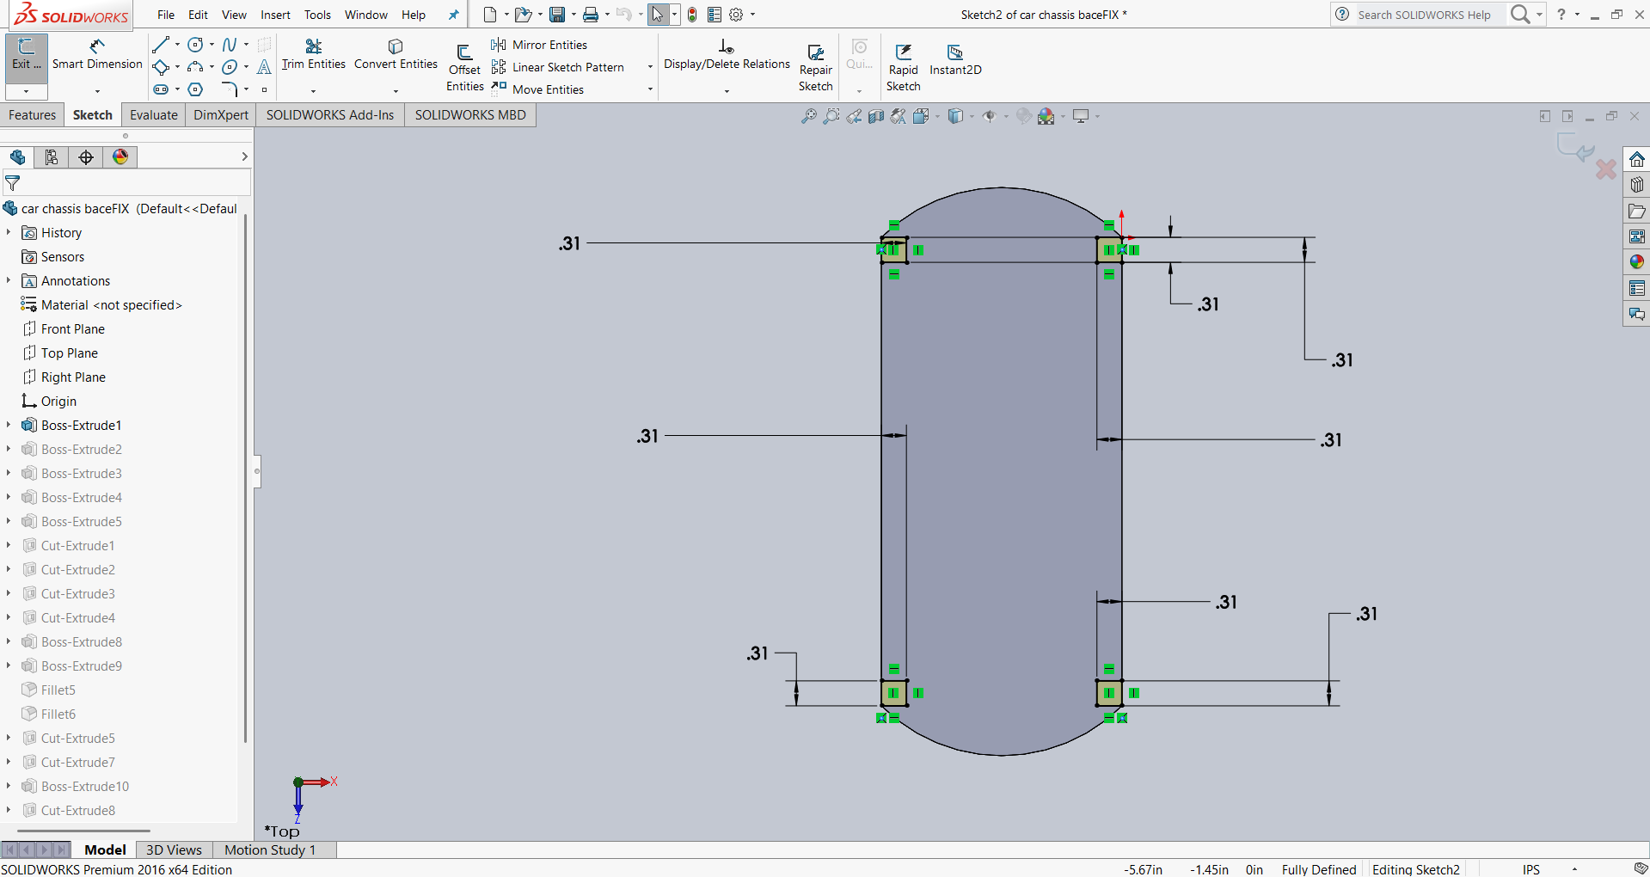Open Circle tool dropdown arrow
1650x877 pixels.
212,45
